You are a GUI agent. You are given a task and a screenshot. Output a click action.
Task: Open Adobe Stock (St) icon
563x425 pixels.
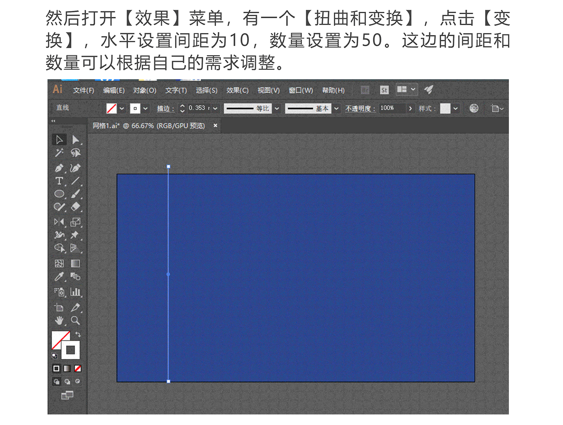click(384, 90)
